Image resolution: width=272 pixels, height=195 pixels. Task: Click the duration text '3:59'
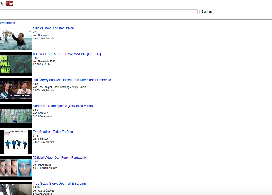pyautogui.click(x=35, y=110)
